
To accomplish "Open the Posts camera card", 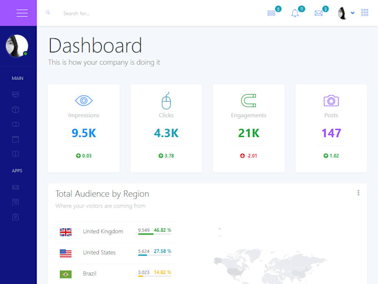I will point(331,128).
